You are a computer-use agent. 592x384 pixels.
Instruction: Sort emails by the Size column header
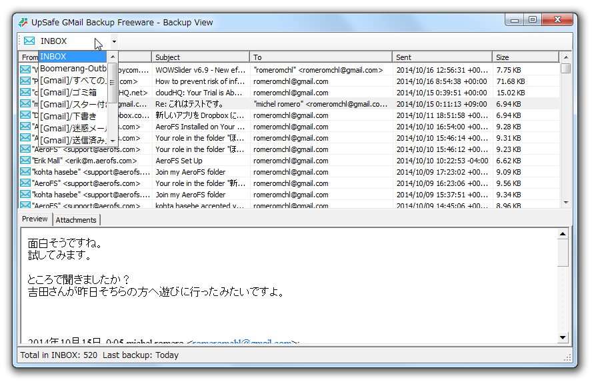coord(525,57)
